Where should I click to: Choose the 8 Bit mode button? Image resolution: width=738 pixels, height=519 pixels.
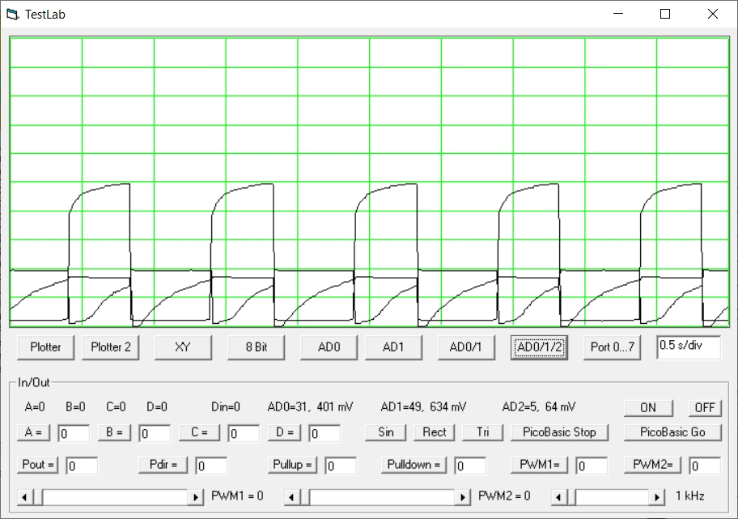[x=256, y=347]
